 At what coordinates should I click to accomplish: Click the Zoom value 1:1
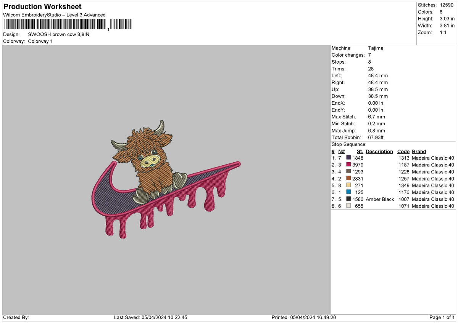click(x=443, y=32)
